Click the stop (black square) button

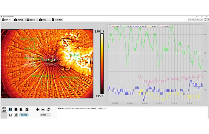[x=16, y=109]
